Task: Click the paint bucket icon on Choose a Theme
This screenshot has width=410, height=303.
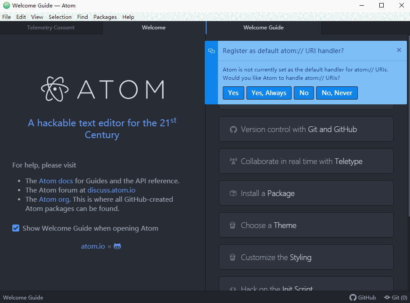Action: (232, 225)
